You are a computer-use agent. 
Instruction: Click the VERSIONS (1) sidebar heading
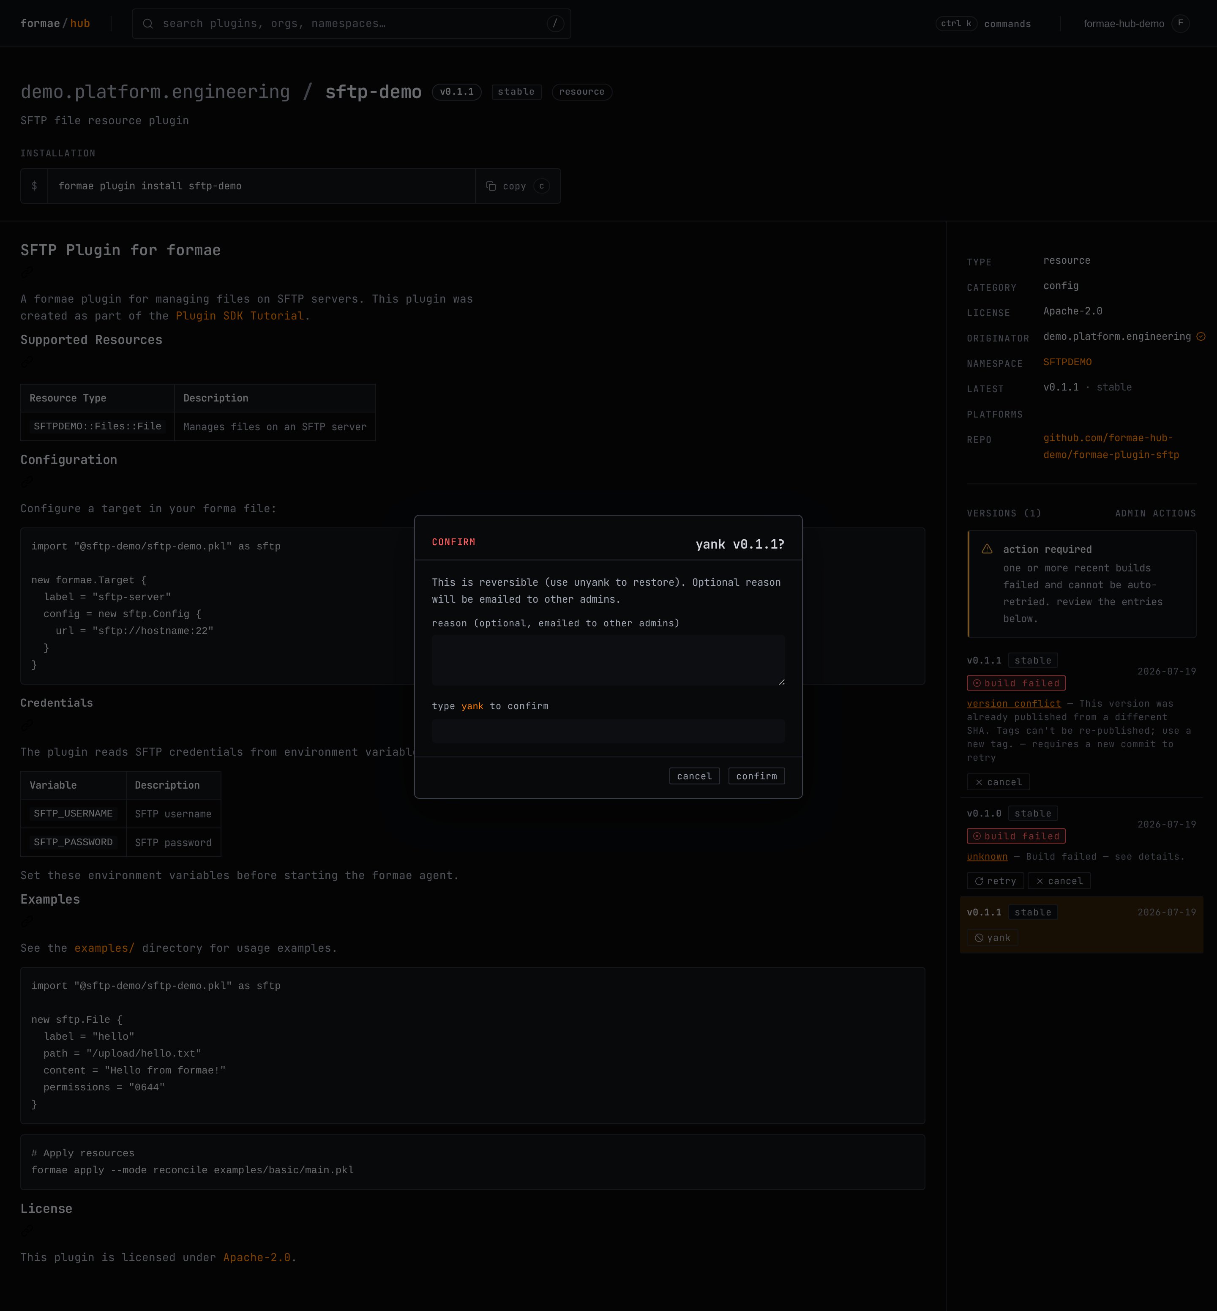[x=1004, y=513]
